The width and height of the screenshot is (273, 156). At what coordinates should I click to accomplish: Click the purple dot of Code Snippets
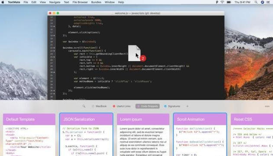point(138,106)
